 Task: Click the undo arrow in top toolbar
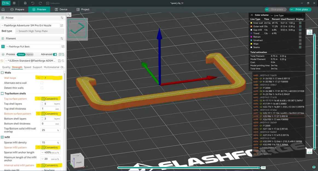point(33,3)
